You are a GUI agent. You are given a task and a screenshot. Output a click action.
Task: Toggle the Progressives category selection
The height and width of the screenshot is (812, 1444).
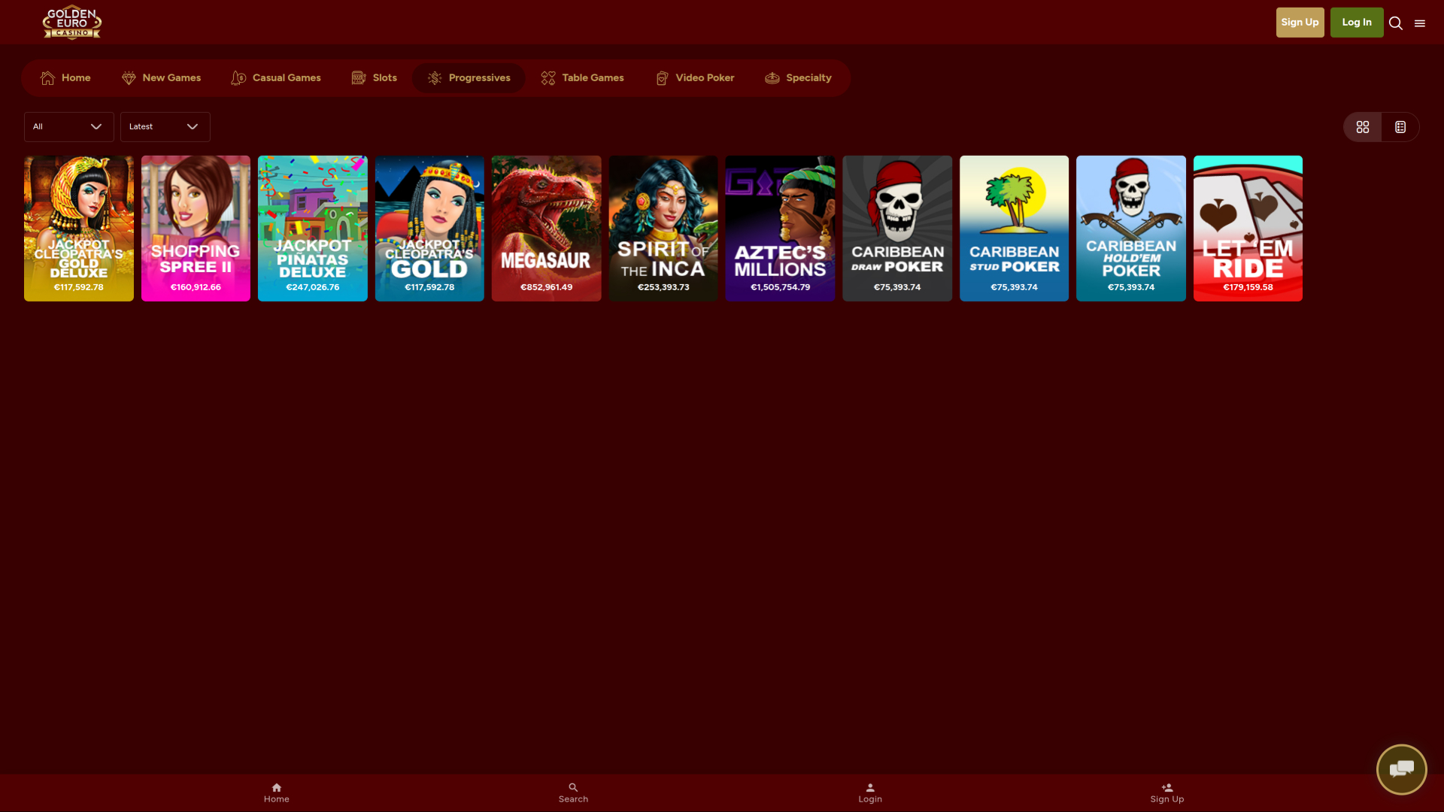point(468,77)
